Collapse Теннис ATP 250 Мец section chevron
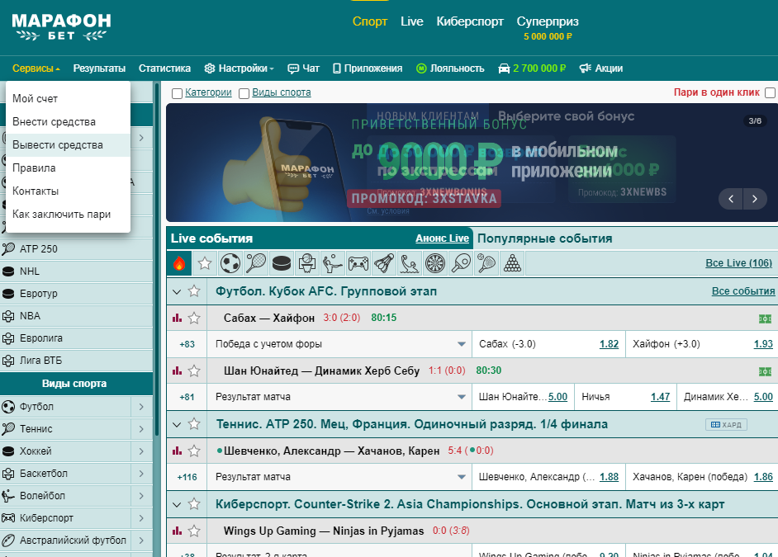778x557 pixels. pyautogui.click(x=177, y=424)
